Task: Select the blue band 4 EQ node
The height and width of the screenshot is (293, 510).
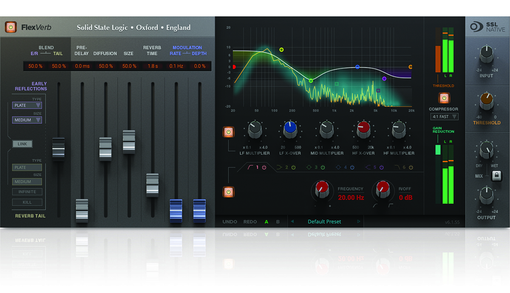Action: 357,67
